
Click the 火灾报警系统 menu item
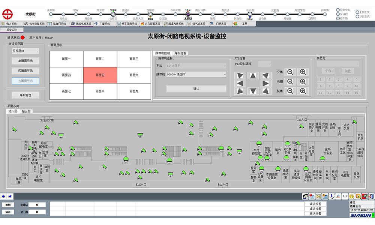(x=150, y=24)
